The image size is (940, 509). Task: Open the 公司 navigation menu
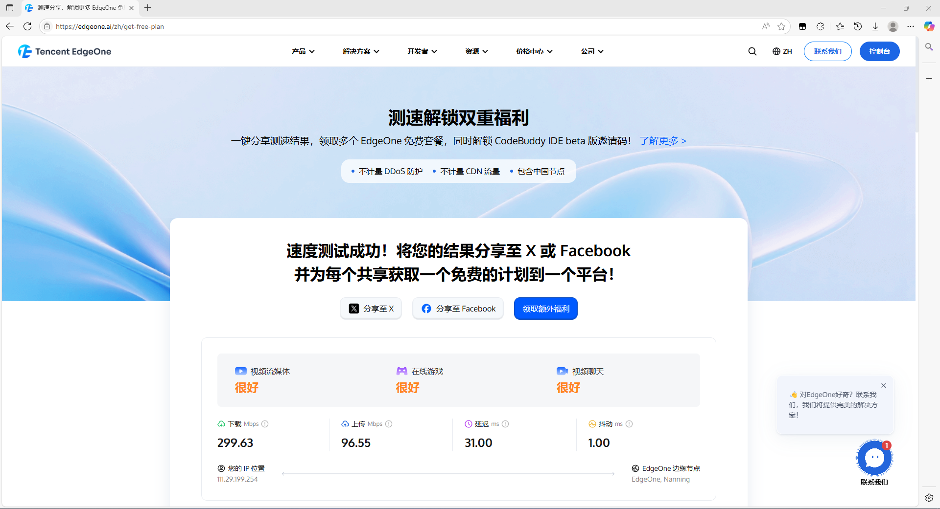[591, 51]
